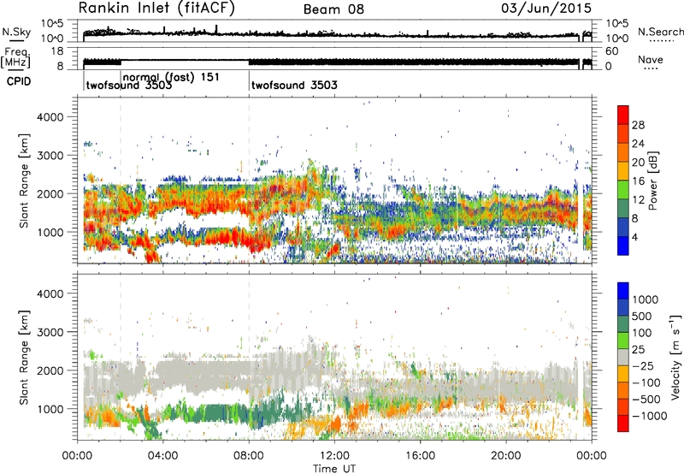Click the 'Time UT' axis title
Screen dimensions: 684x474
click(x=334, y=469)
